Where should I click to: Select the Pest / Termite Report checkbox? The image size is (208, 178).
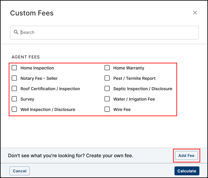[107, 78]
